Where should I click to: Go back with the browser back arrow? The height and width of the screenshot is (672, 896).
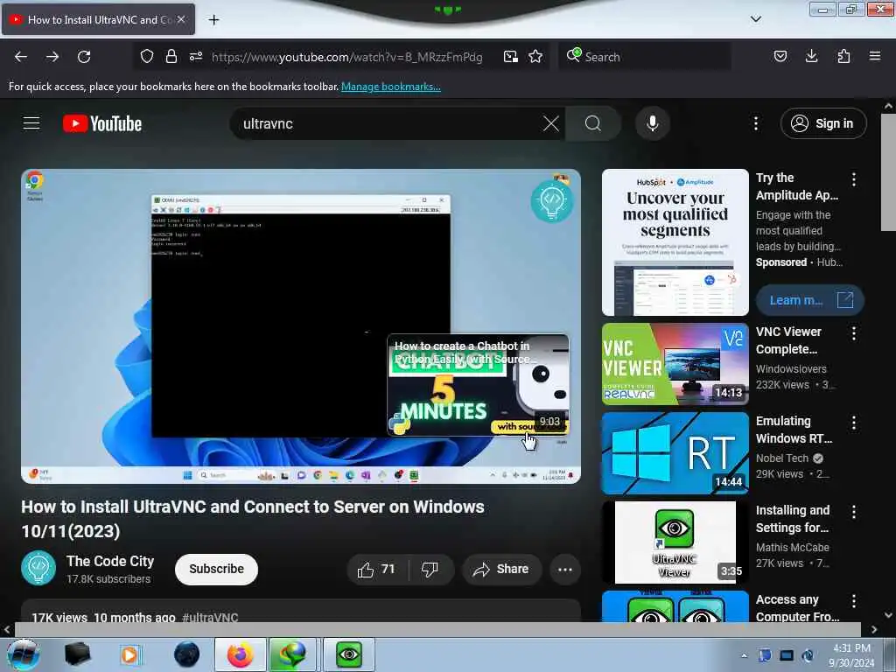[x=21, y=57]
